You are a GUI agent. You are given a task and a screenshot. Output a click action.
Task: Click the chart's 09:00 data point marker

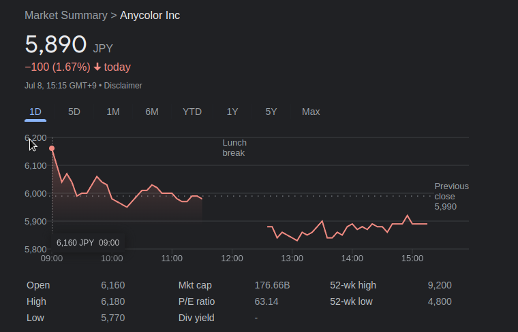pos(52,149)
